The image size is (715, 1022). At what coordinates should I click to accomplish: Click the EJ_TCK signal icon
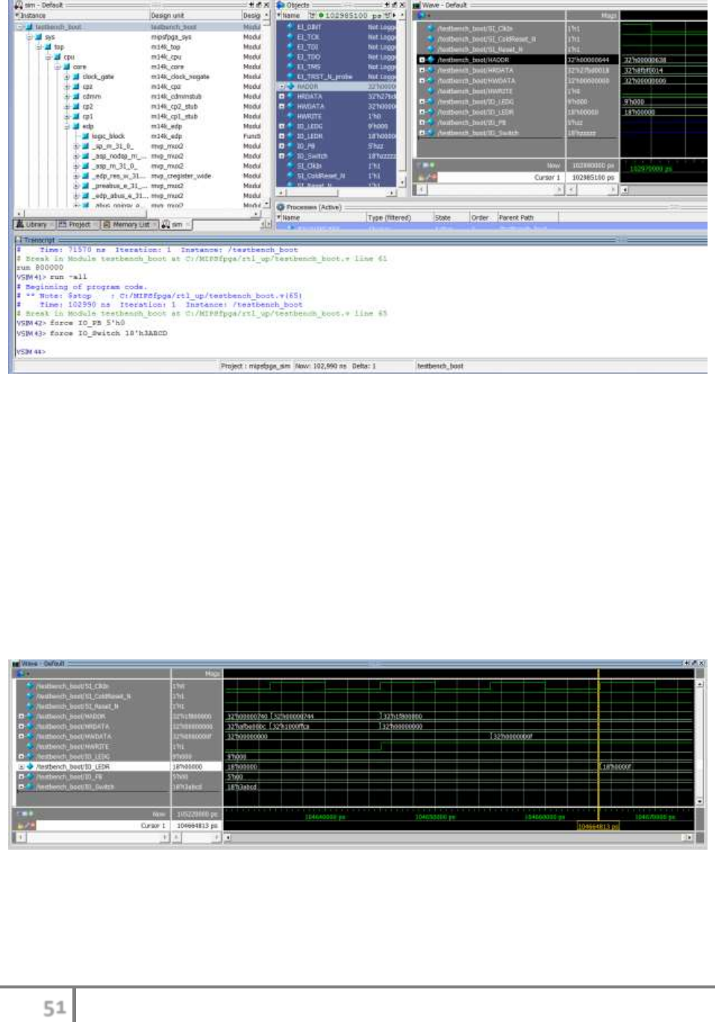[290, 37]
